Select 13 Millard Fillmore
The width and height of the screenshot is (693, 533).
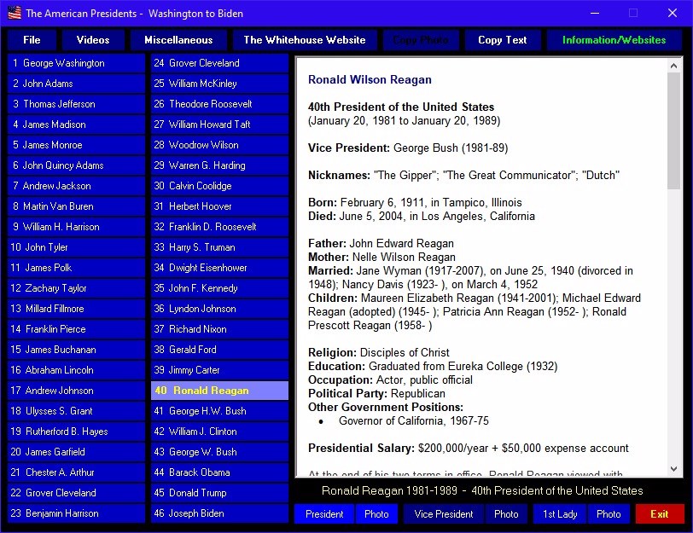[x=77, y=309]
